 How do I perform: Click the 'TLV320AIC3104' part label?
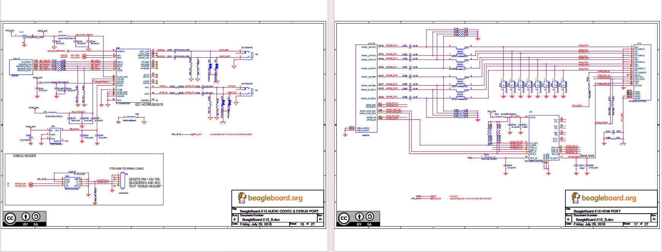[123, 103]
